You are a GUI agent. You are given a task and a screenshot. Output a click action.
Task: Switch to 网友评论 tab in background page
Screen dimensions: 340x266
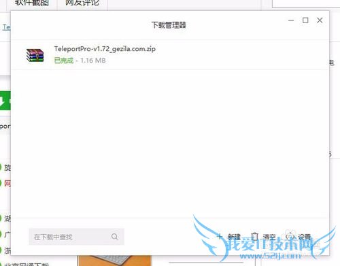[82, 3]
